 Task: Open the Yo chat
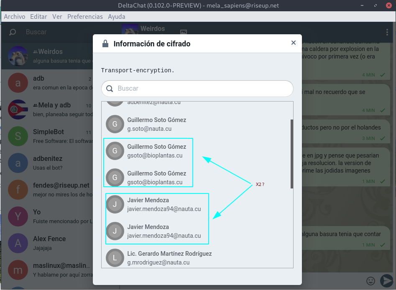pos(48,216)
